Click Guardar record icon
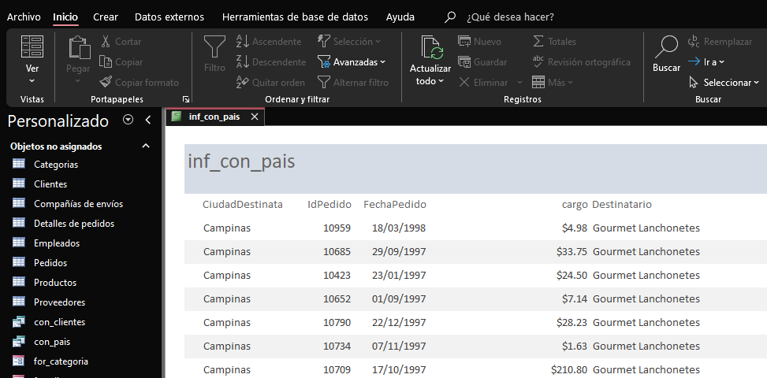 point(464,62)
